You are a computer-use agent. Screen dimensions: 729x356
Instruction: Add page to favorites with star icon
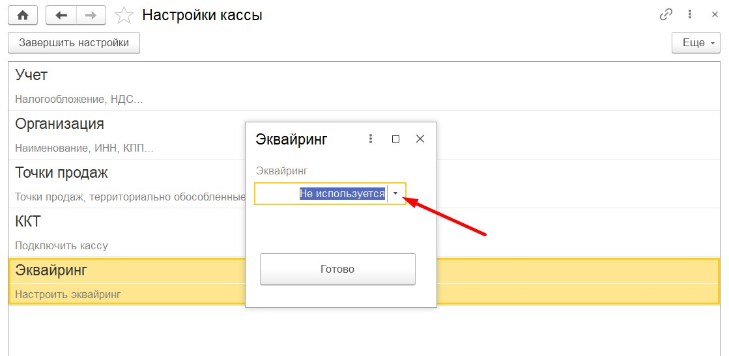coord(124,16)
